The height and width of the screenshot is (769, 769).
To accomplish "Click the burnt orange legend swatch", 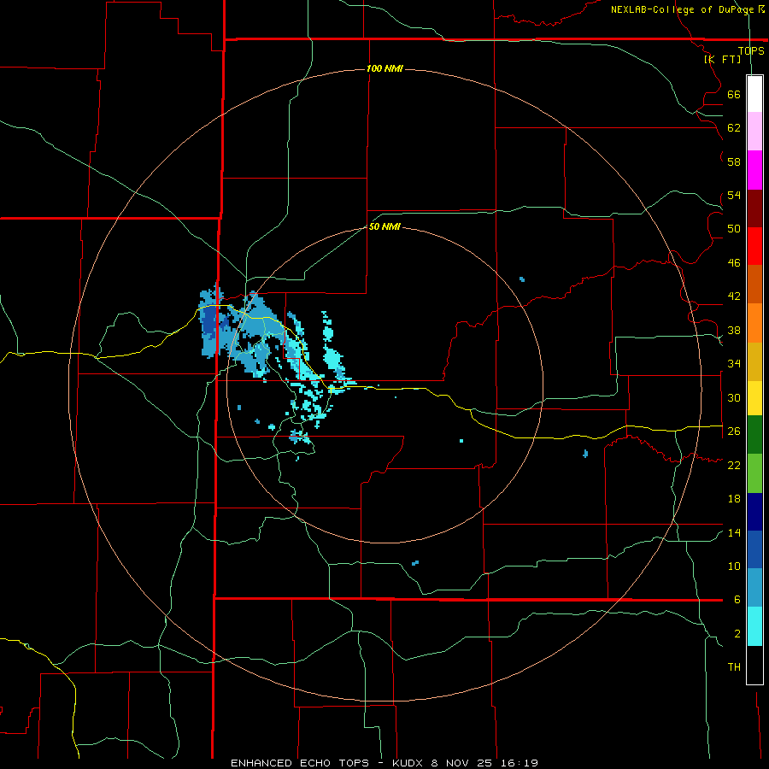I will [754, 284].
